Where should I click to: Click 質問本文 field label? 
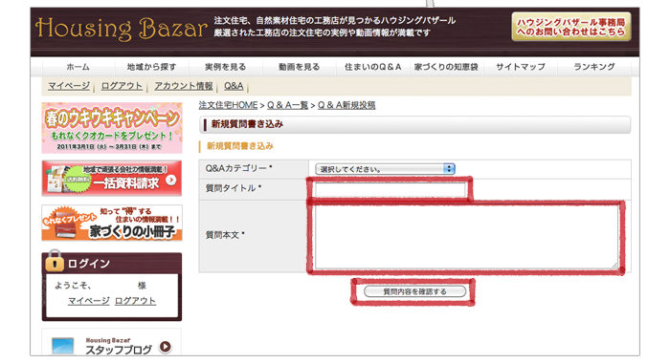pyautogui.click(x=225, y=235)
